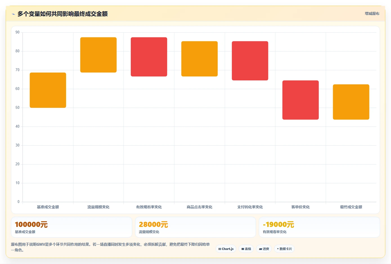Click the red 有效观看率变化 bar

(149, 57)
